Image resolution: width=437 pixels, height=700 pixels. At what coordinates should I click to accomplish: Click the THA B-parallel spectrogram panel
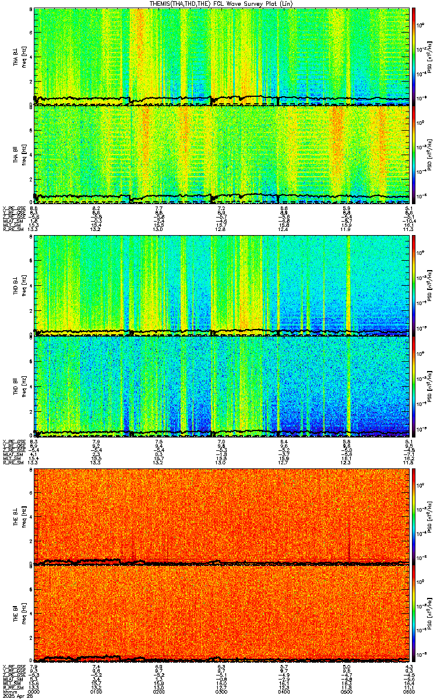tap(221, 155)
